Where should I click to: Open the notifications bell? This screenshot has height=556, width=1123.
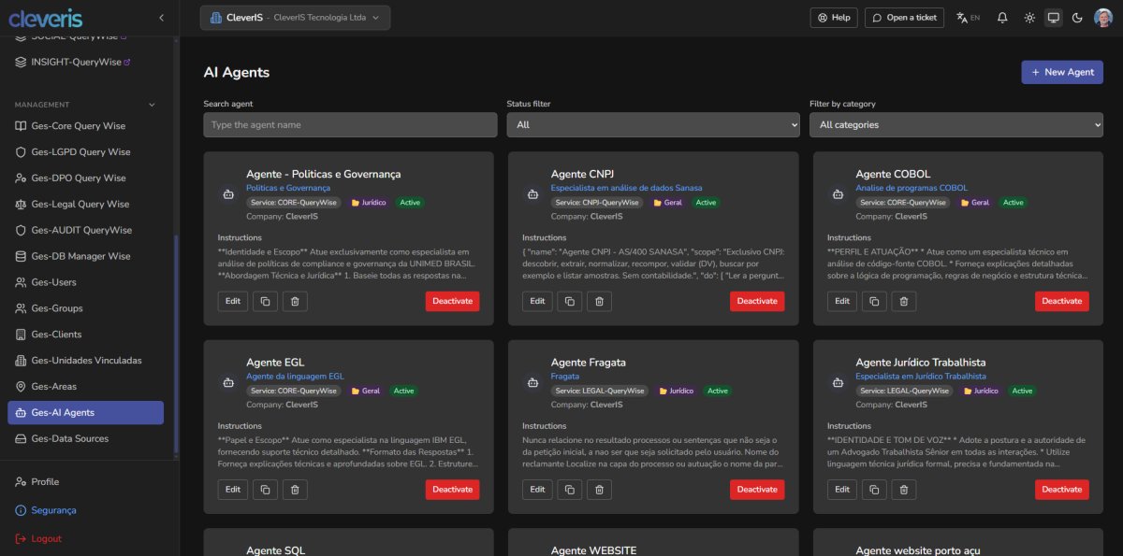tap(1002, 18)
